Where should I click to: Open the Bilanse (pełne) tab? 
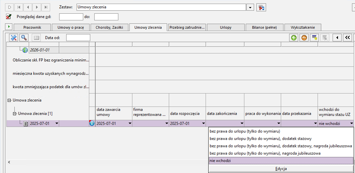(x=264, y=28)
